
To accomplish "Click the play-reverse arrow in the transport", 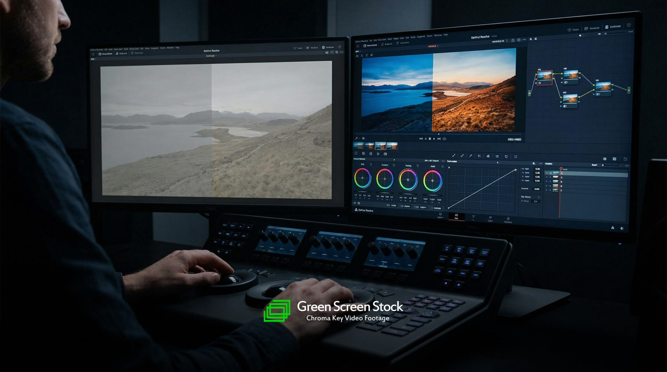I will pyautogui.click(x=425, y=139).
